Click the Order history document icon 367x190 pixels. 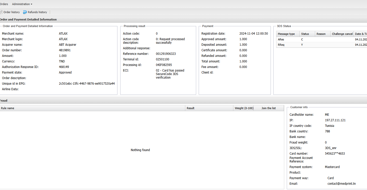pyautogui.click(x=1, y=12)
